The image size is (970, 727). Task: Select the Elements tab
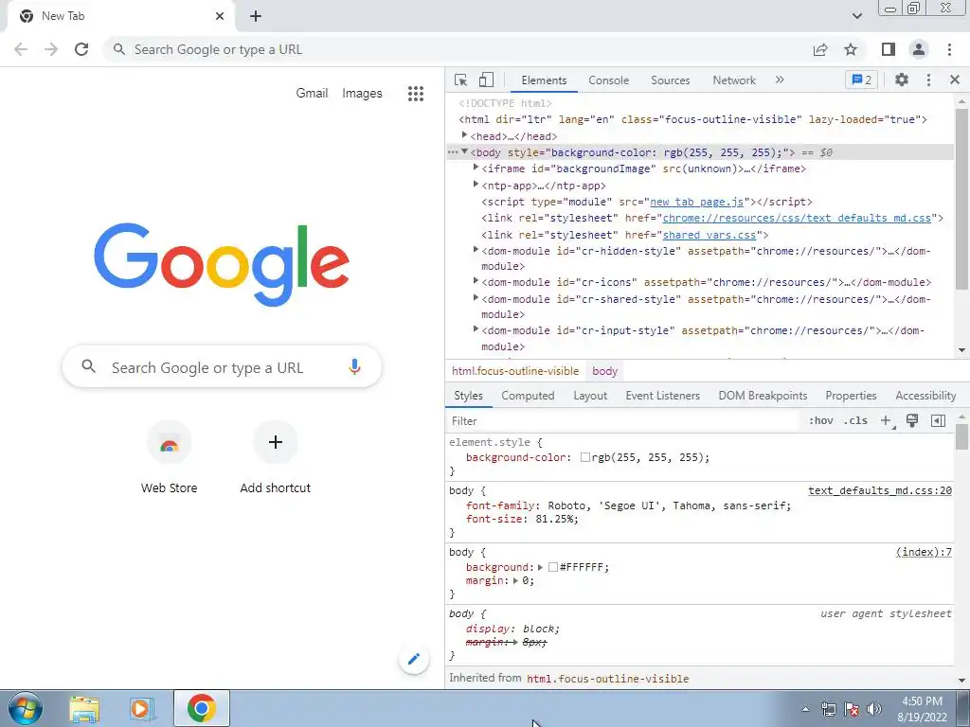pos(544,80)
